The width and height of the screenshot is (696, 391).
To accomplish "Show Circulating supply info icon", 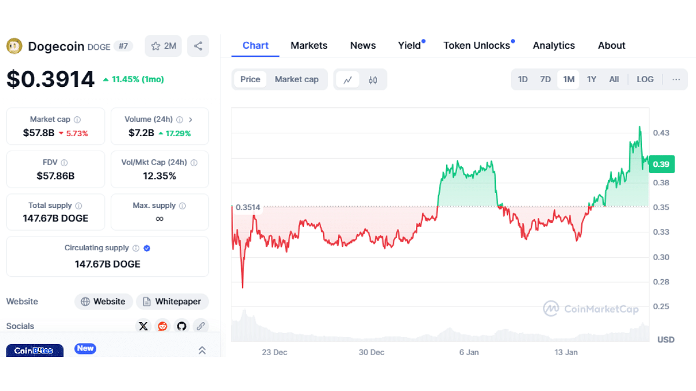I will [136, 249].
